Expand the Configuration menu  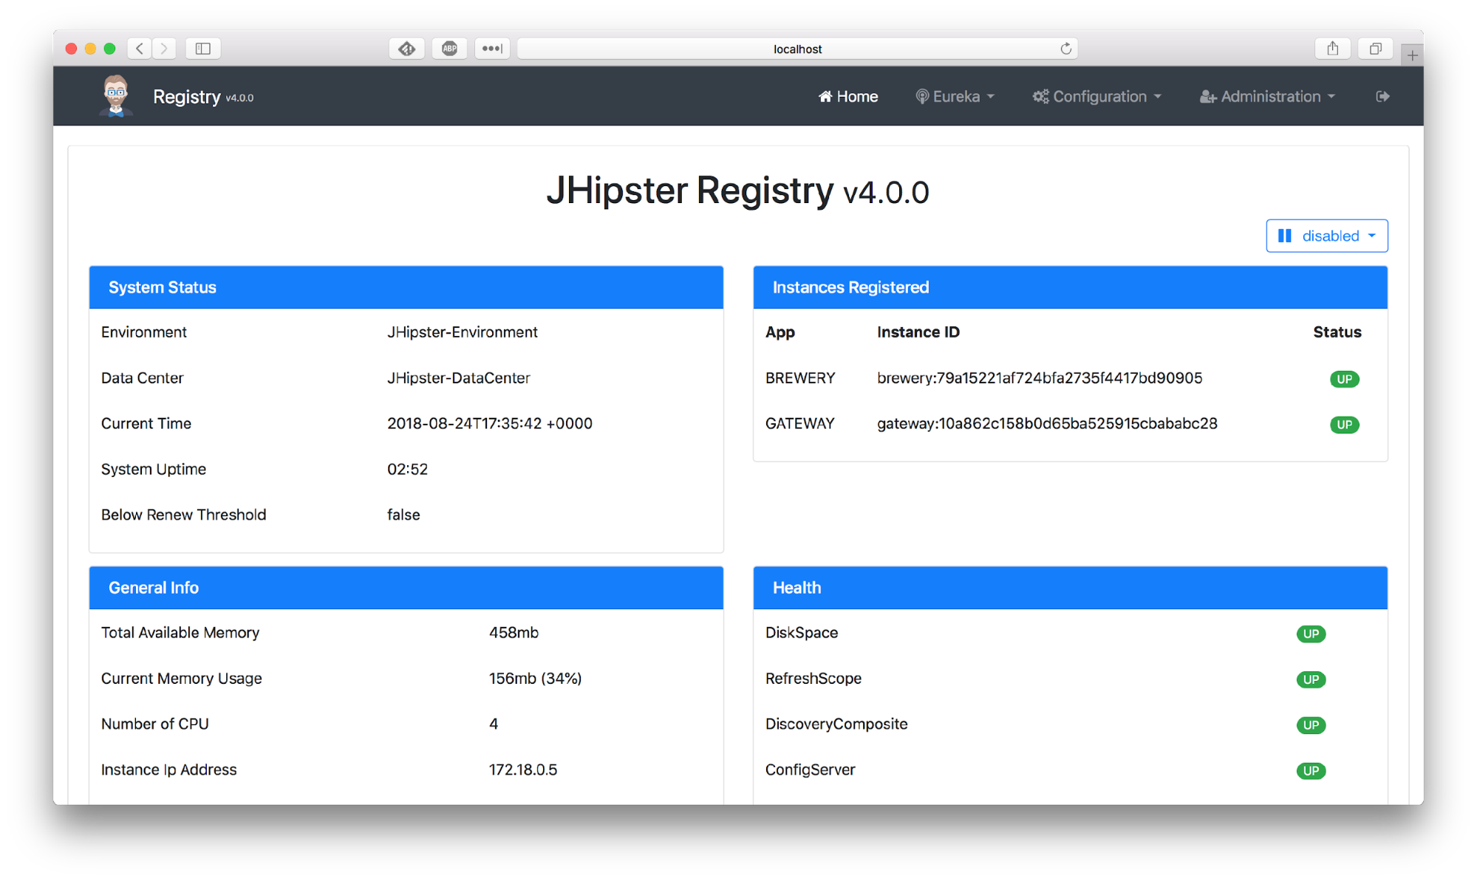click(1096, 96)
